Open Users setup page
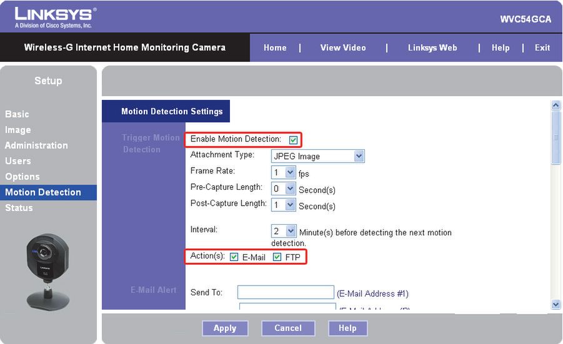This screenshot has height=344, width=563. pyautogui.click(x=18, y=161)
